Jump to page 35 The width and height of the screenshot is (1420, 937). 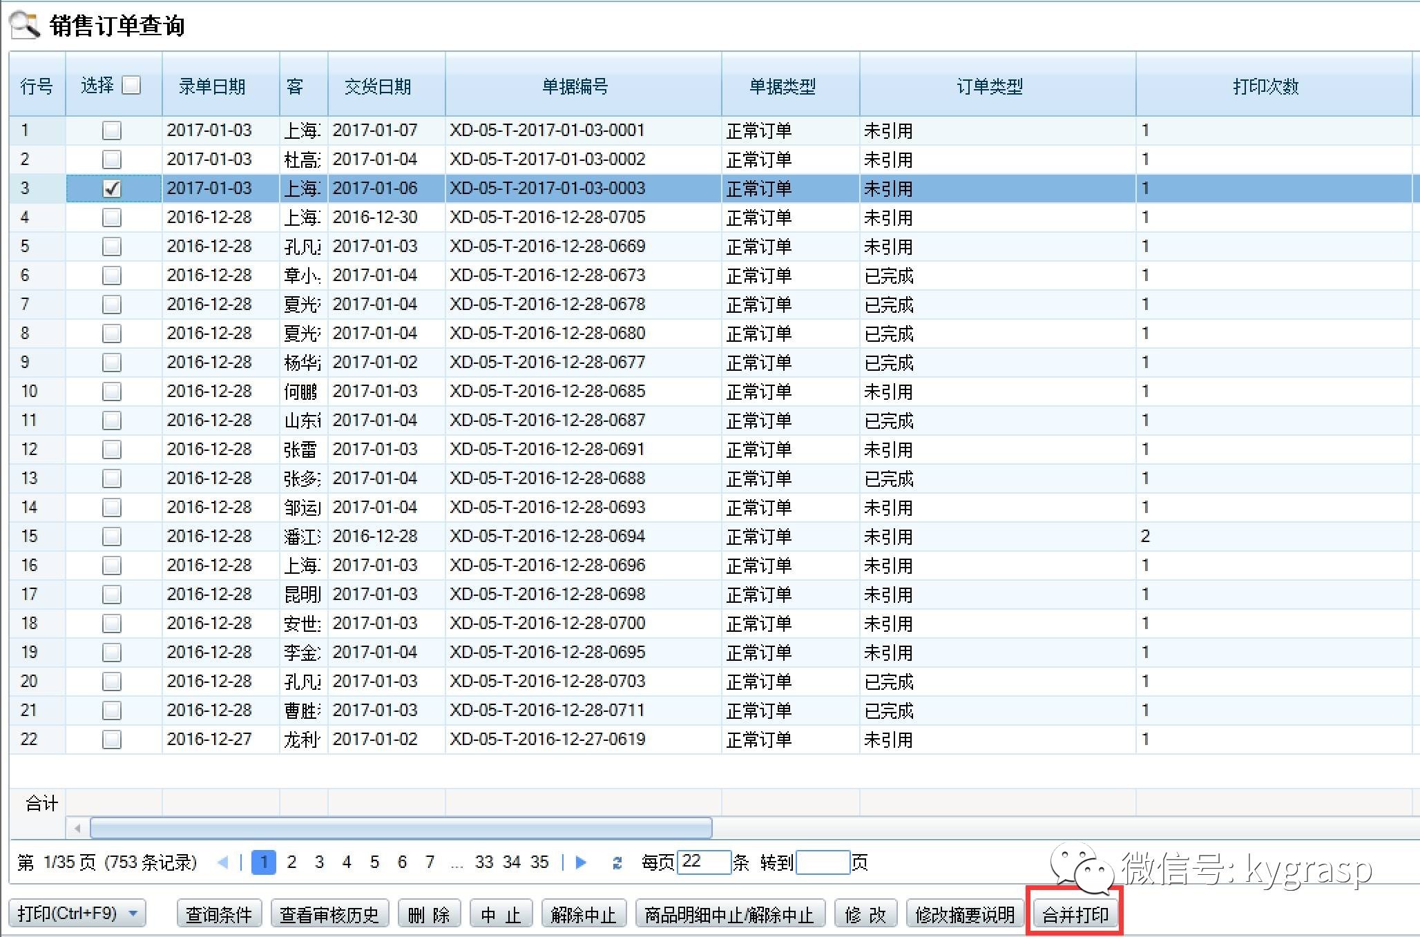[539, 862]
